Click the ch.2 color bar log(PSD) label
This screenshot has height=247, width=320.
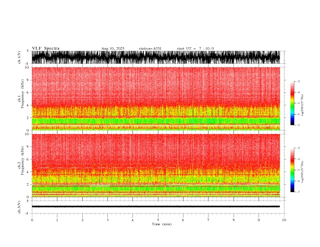point(302,172)
